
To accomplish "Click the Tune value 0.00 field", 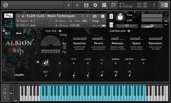I will 129,20.
